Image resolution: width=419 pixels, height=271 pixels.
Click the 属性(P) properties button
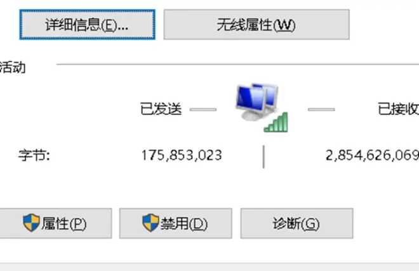56,223
